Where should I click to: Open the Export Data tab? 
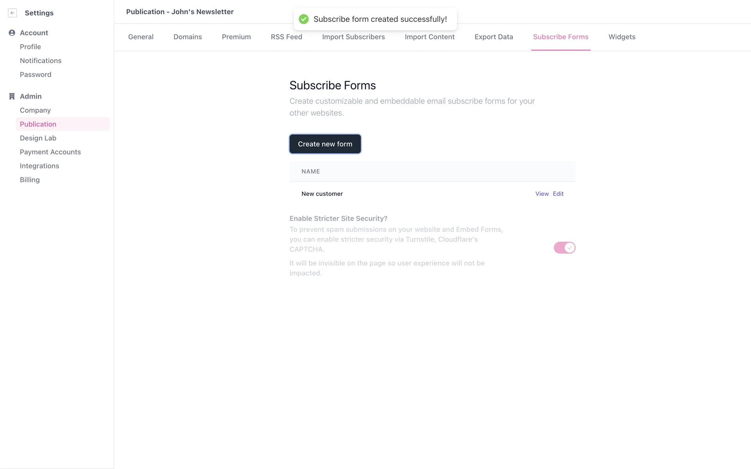(x=494, y=37)
